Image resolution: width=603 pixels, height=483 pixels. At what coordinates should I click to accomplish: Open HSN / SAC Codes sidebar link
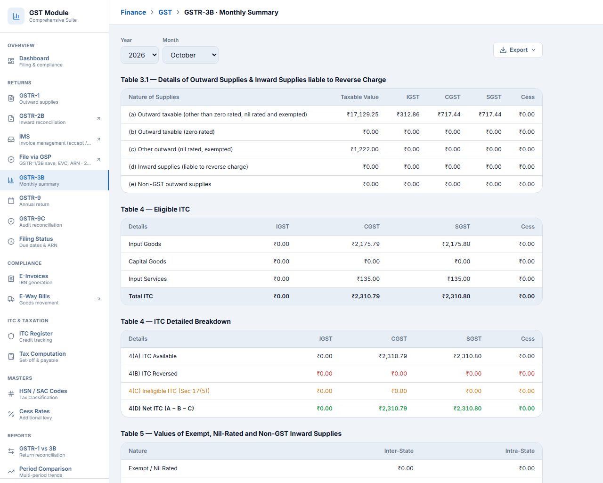point(54,394)
